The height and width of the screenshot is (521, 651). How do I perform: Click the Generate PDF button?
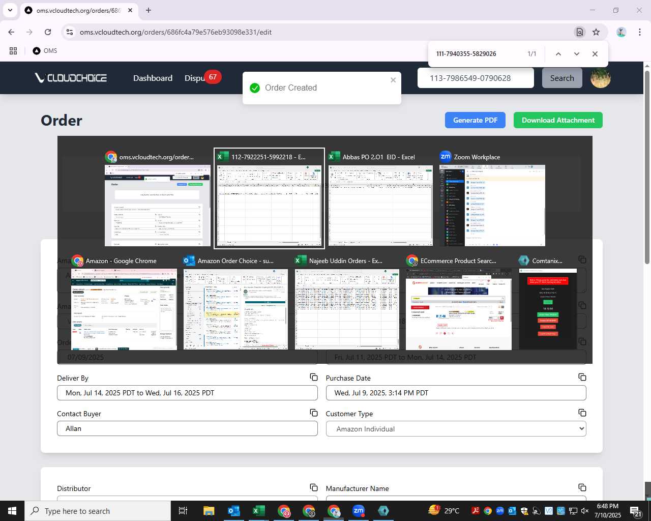[x=475, y=120]
